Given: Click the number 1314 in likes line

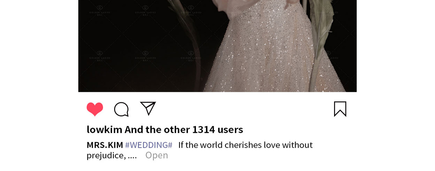Looking at the screenshot, I should pos(204,130).
